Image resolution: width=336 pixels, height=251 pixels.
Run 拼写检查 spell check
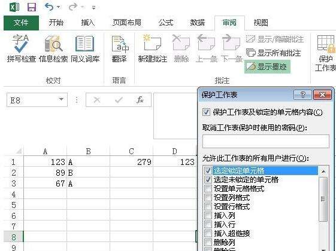point(21,48)
